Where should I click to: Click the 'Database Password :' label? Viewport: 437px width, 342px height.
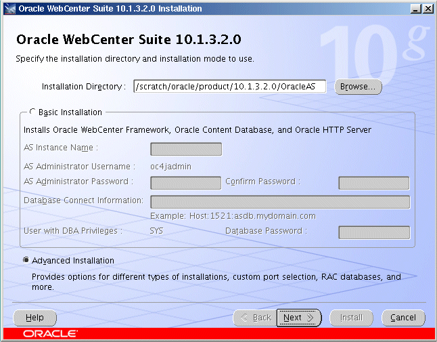point(266,231)
